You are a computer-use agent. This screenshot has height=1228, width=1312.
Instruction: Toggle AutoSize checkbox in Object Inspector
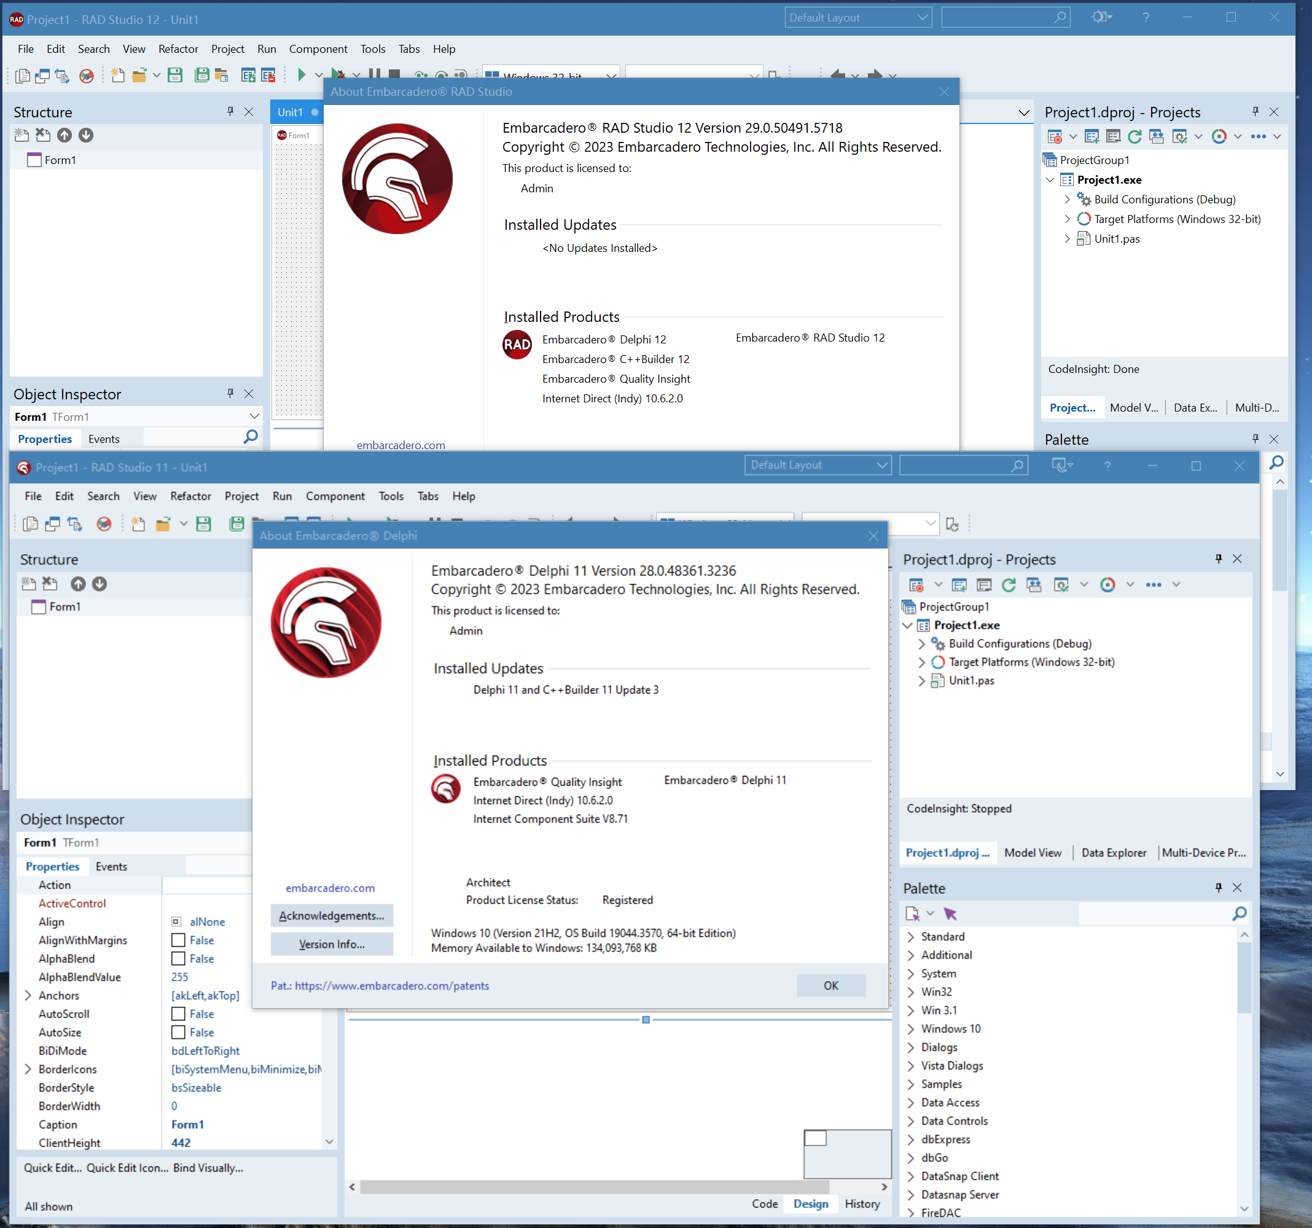tap(178, 1033)
